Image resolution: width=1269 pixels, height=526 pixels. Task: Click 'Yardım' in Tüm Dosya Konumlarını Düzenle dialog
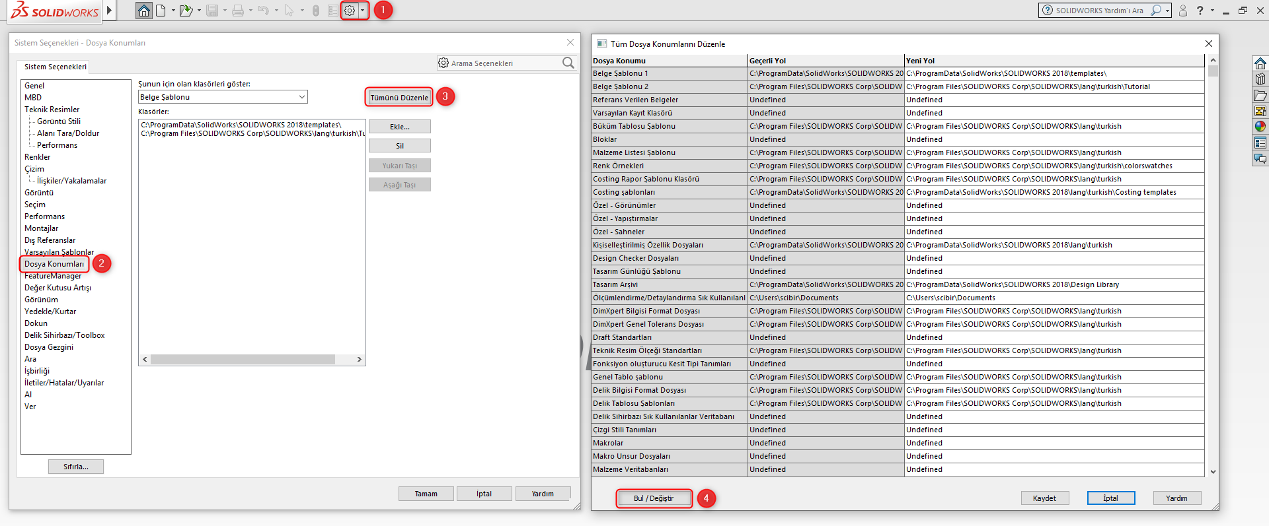(x=1176, y=498)
